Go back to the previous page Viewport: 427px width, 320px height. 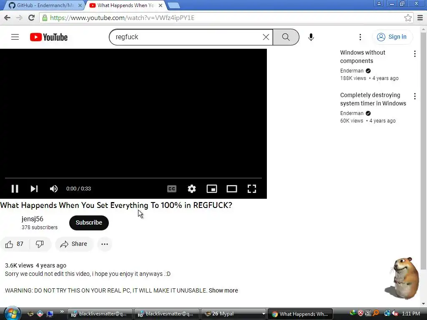coord(8,17)
